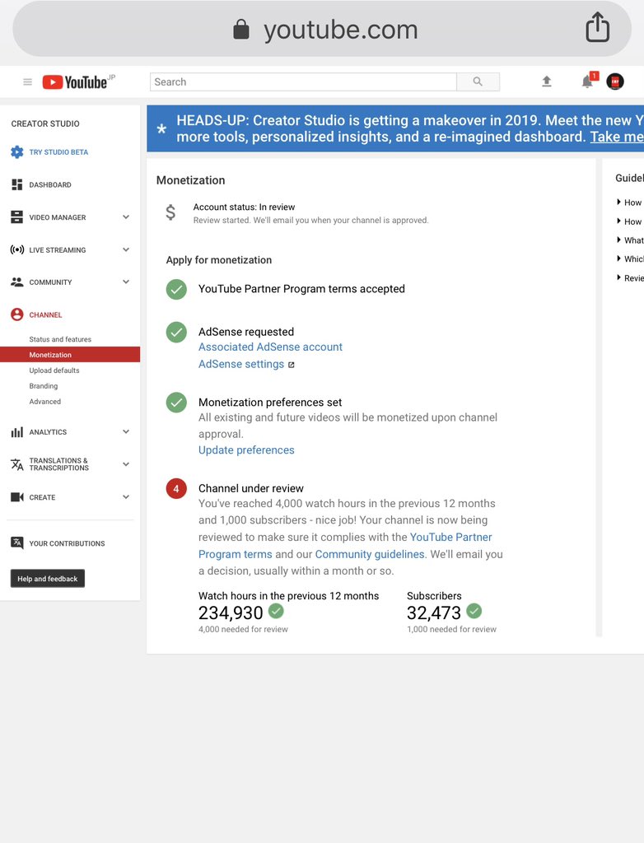The image size is (644, 843).
Task: Select the Monetization submenu item
Action: pos(70,355)
